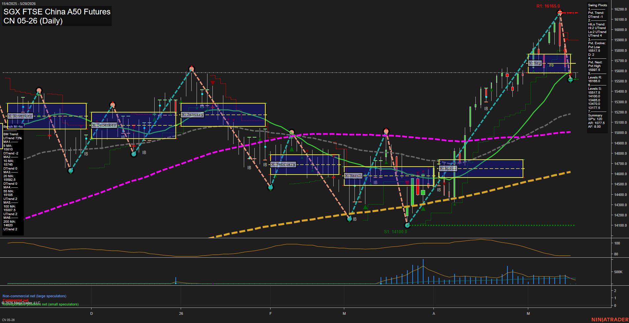The width and height of the screenshot is (629, 323).
Task: Select the January swing high pivot circle
Action: click(x=192, y=69)
